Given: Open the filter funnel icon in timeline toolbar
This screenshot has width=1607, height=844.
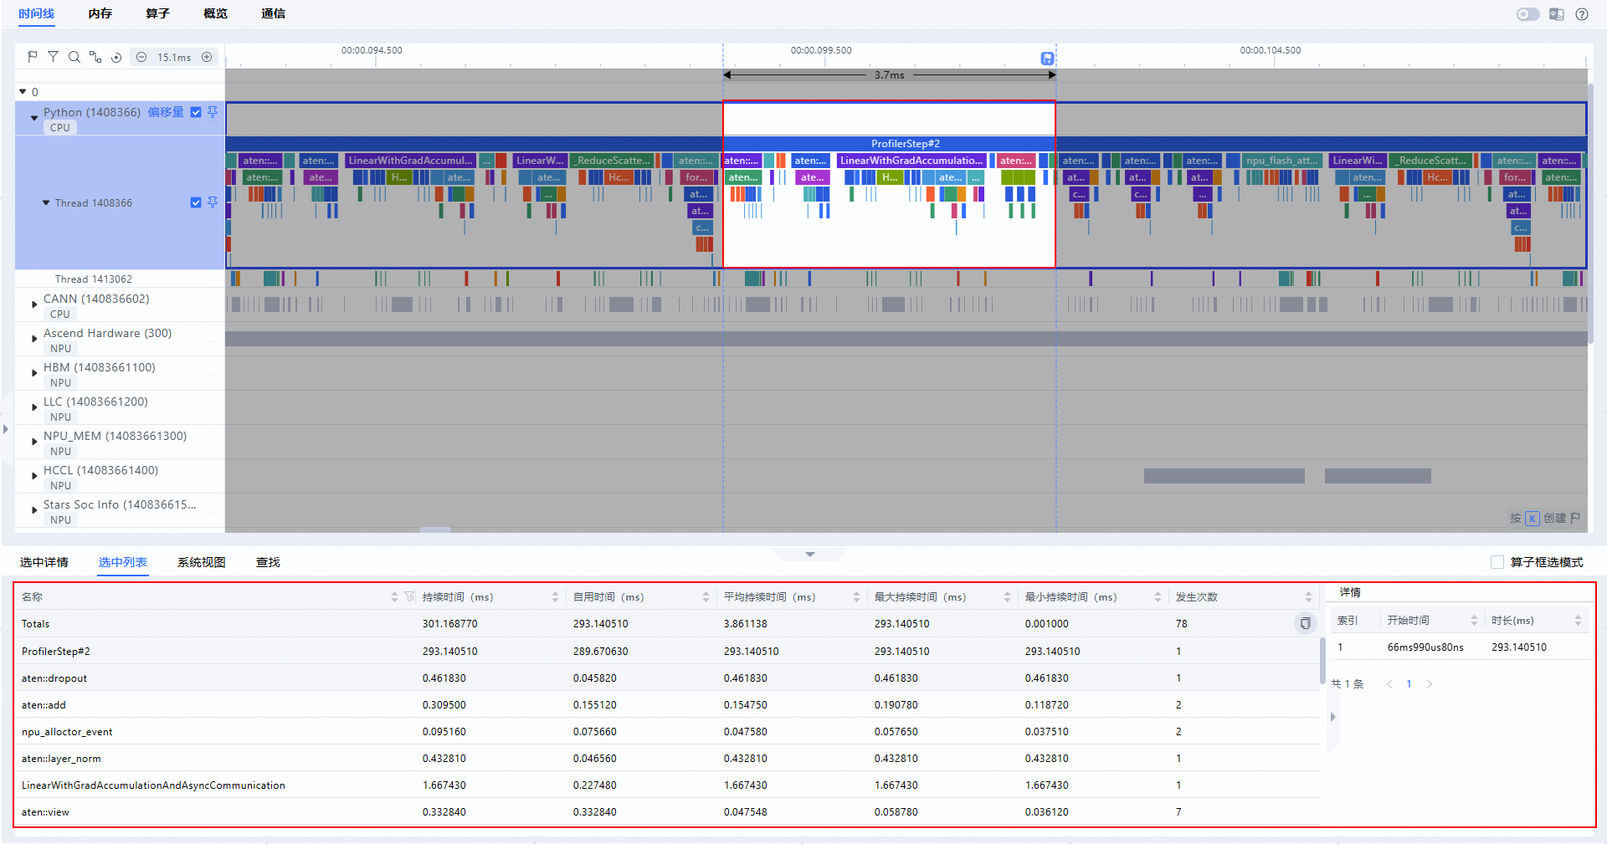Looking at the screenshot, I should point(53,57).
